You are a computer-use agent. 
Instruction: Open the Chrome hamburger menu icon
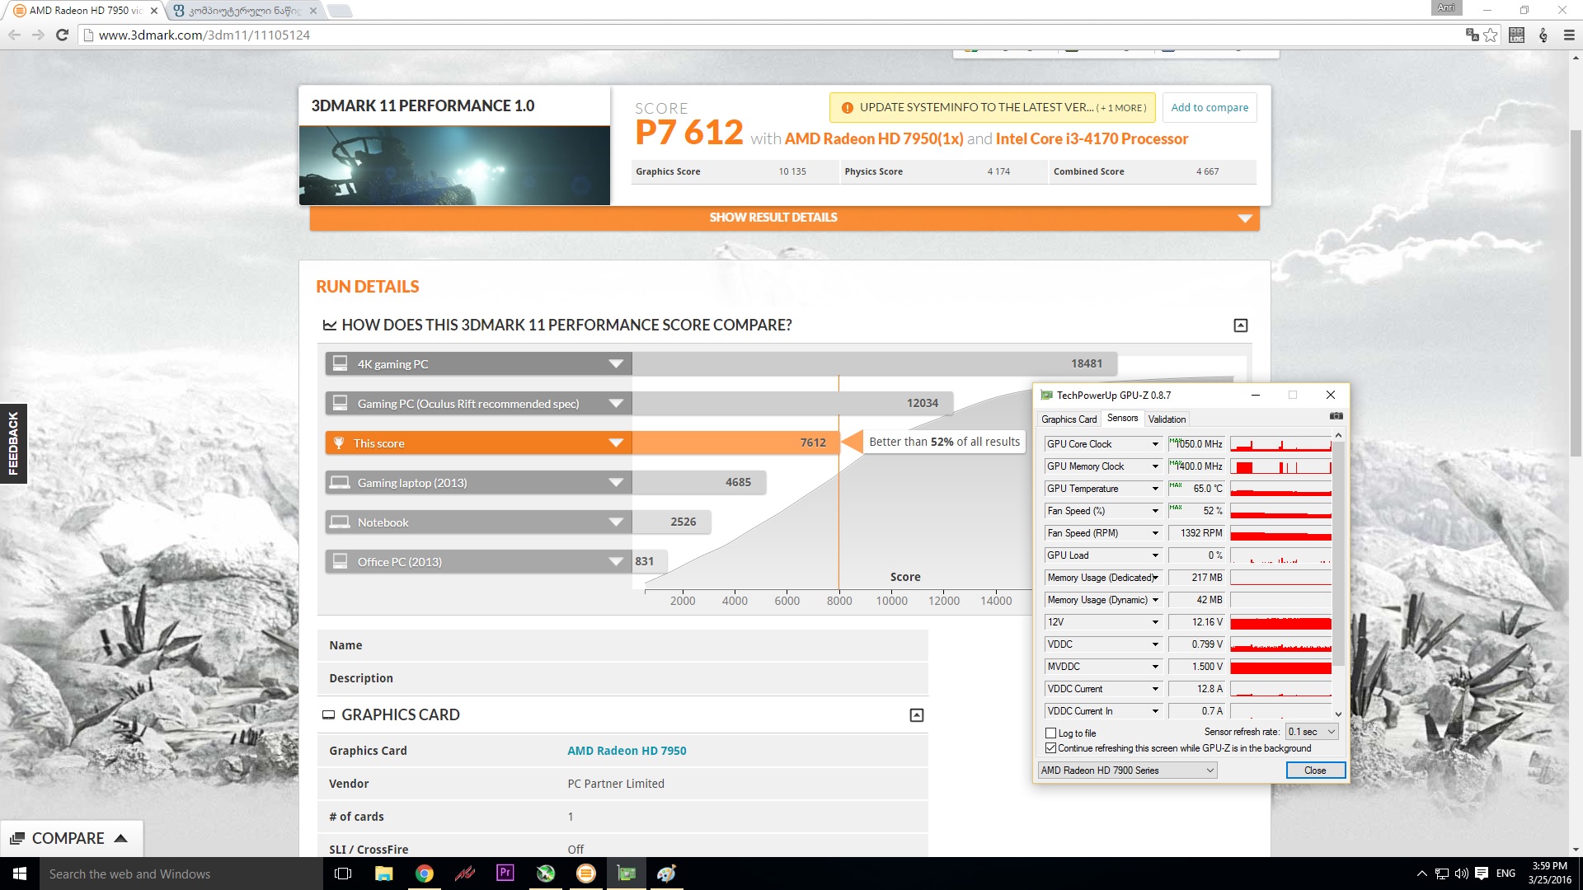1569,35
